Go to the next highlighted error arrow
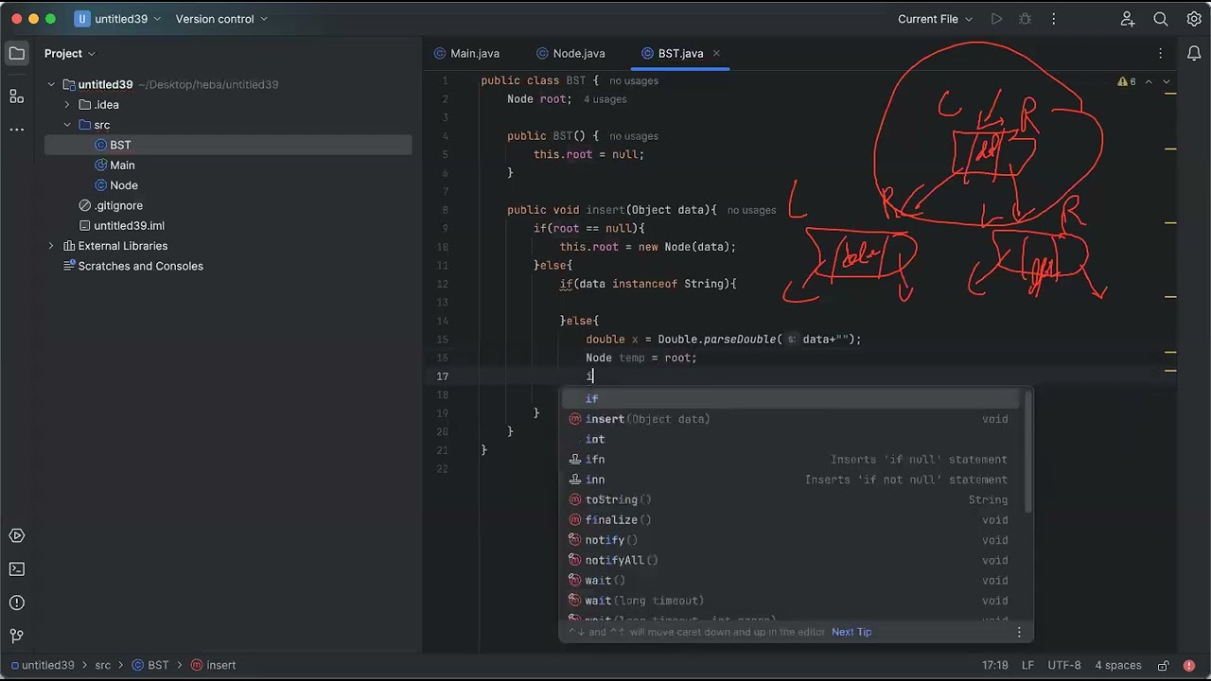The width and height of the screenshot is (1211, 681). (x=1167, y=81)
